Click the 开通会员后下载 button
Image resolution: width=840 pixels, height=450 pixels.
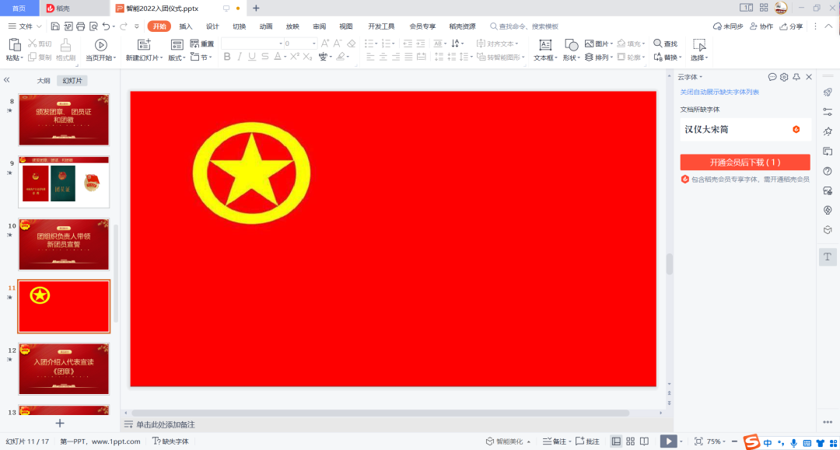point(744,162)
